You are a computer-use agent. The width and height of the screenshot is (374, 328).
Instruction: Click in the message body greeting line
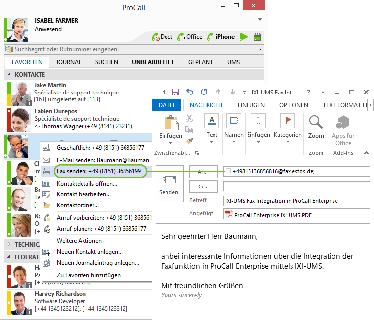(209, 236)
